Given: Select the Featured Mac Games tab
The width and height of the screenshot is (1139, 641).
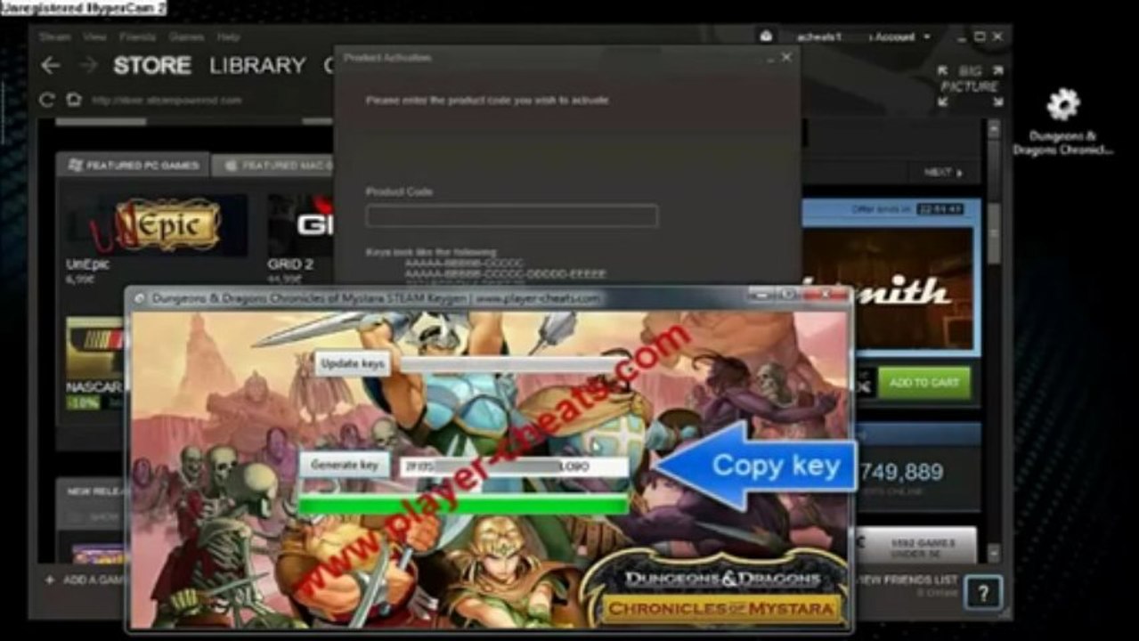Looking at the screenshot, I should [x=273, y=166].
